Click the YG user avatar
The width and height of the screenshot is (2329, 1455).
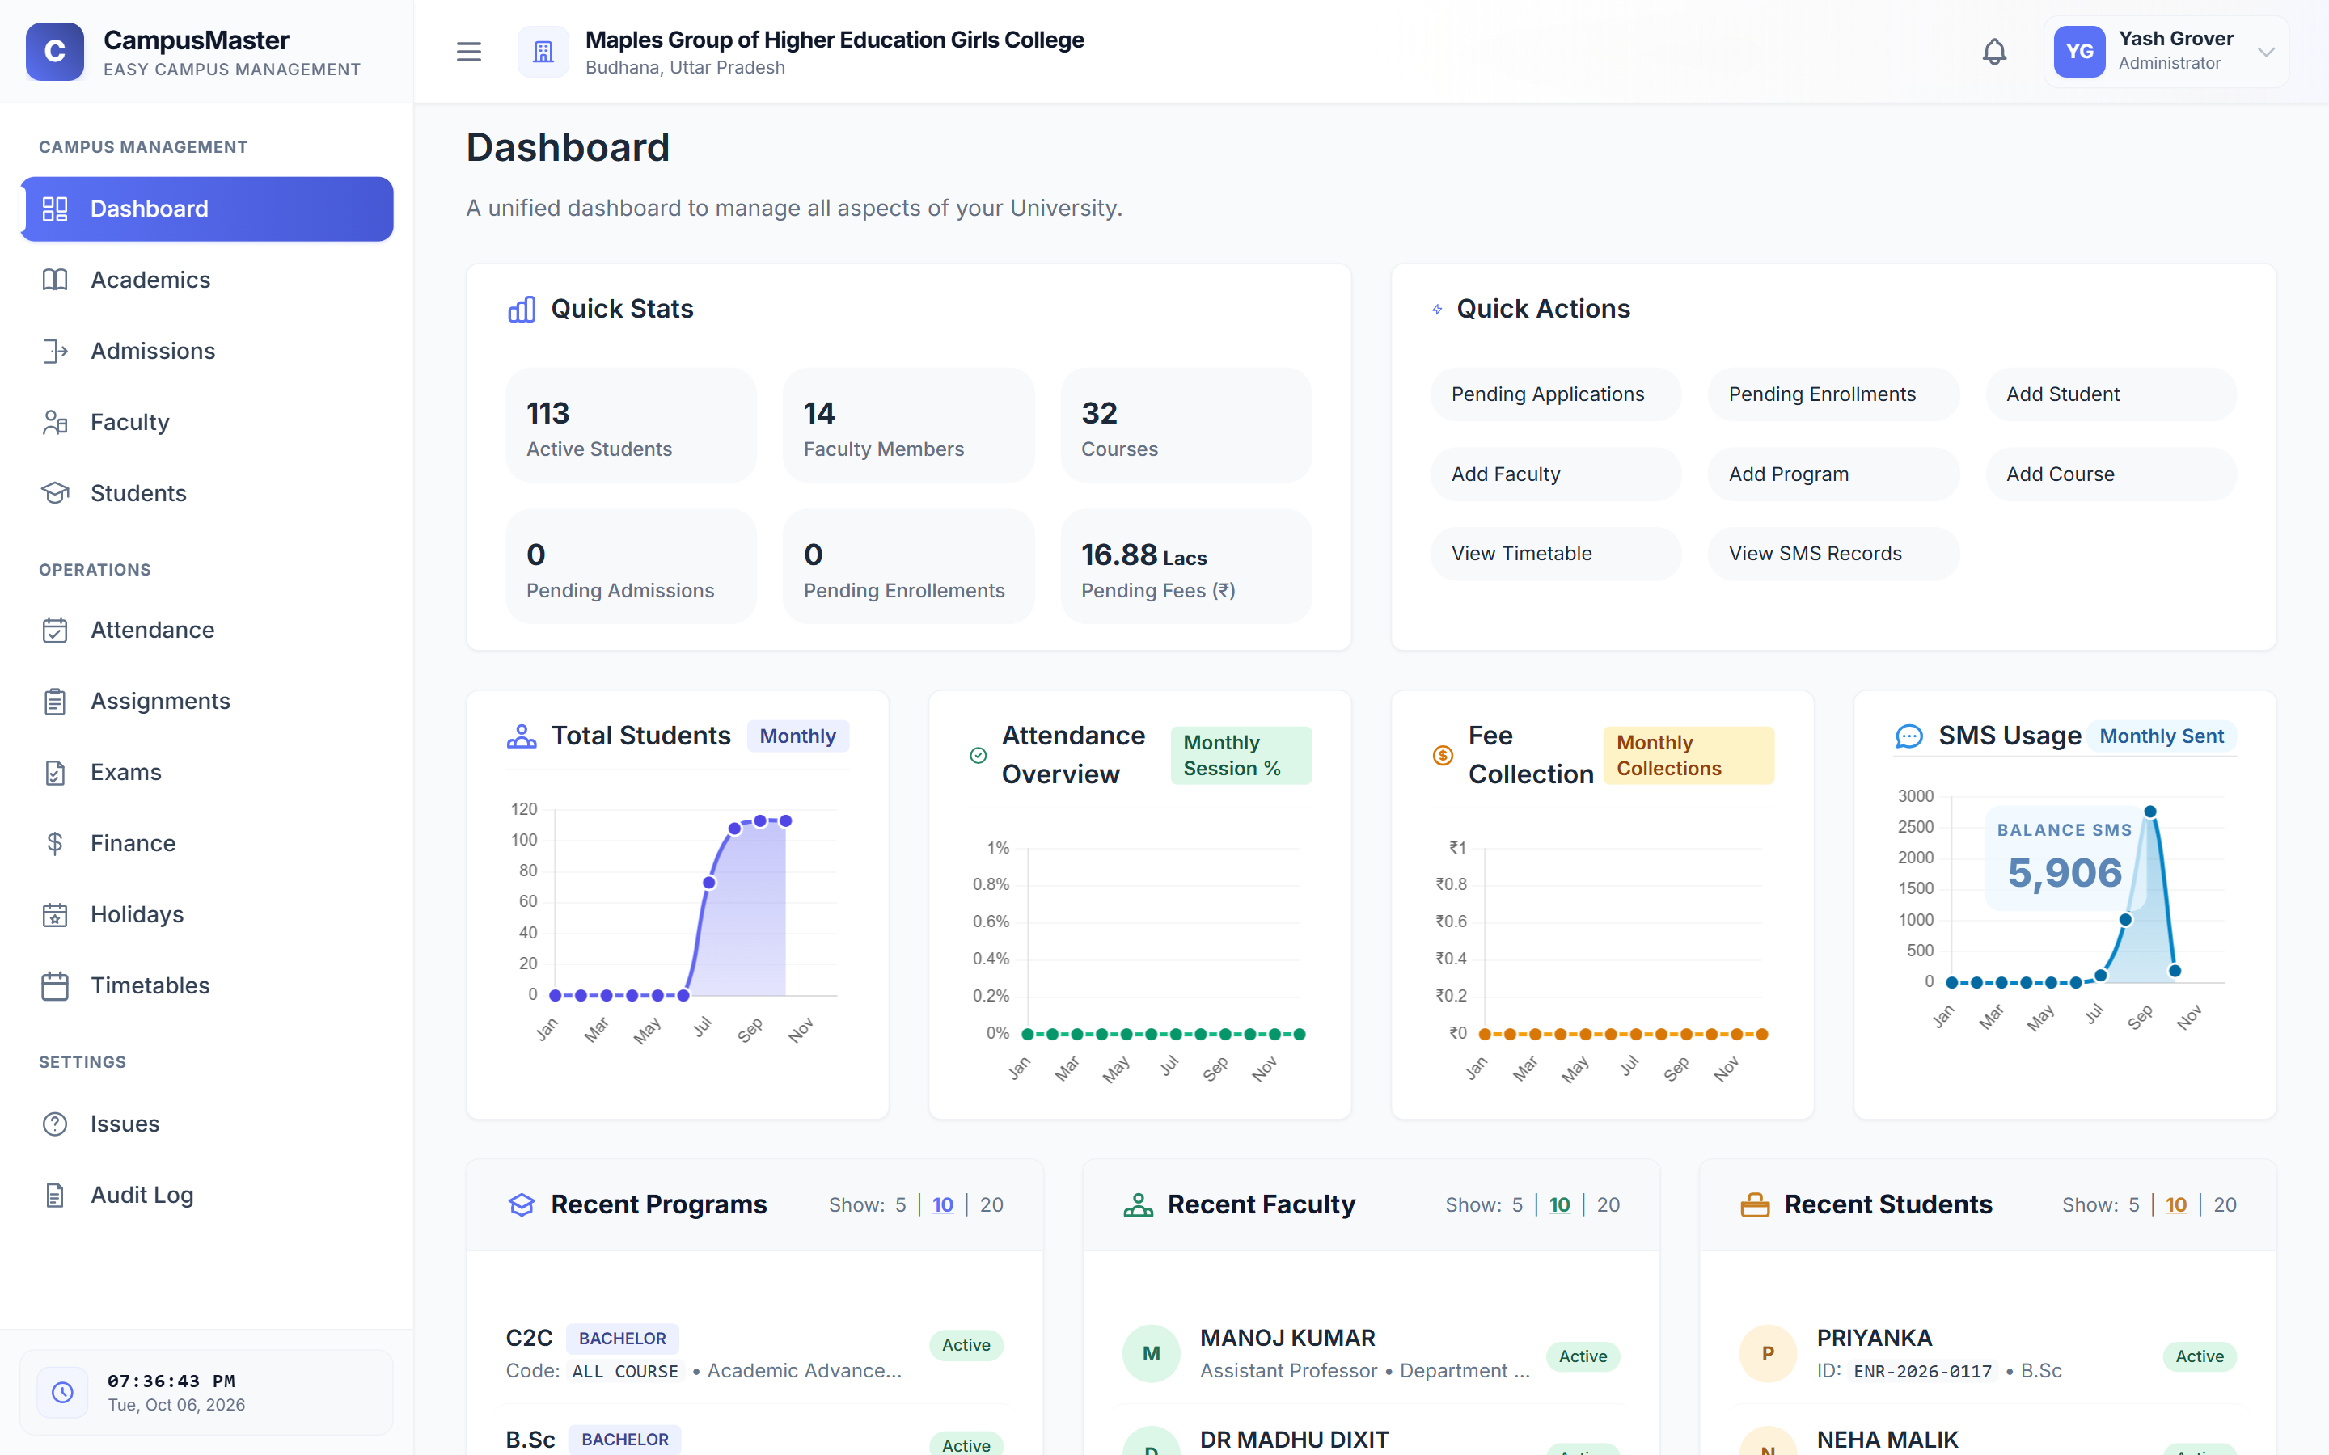coord(2079,52)
